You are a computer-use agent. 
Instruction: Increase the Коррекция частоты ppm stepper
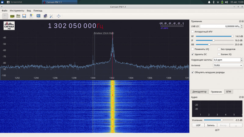click(x=241, y=59)
